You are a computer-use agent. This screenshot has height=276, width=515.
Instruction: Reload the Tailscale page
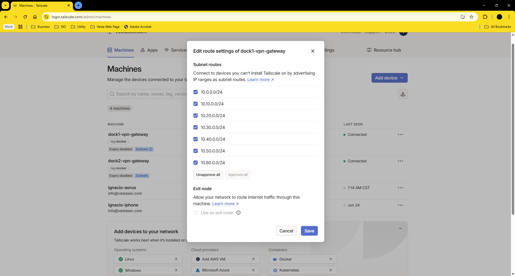click(x=25, y=17)
